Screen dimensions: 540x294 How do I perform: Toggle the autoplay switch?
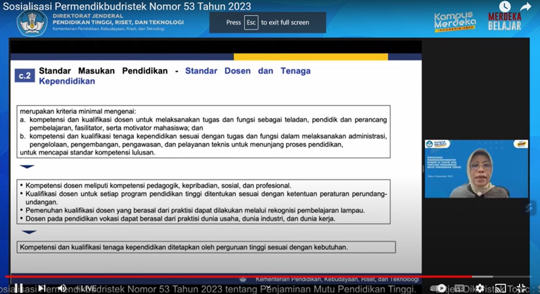pos(438,288)
